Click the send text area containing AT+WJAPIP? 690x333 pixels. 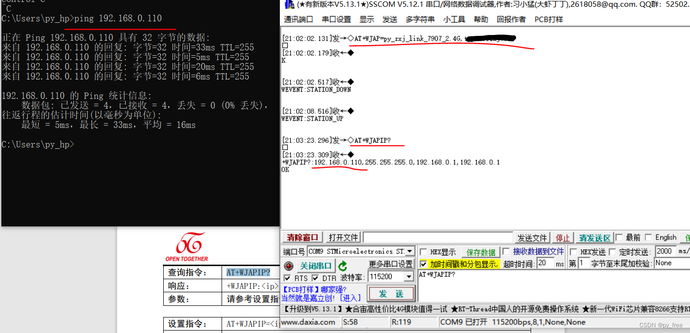(553, 286)
